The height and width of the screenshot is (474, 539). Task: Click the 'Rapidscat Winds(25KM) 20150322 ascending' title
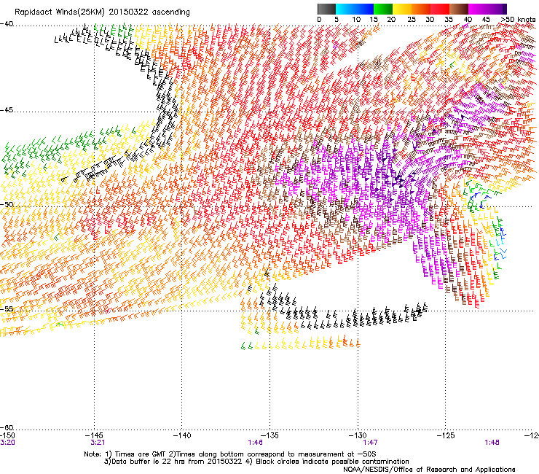pos(102,12)
